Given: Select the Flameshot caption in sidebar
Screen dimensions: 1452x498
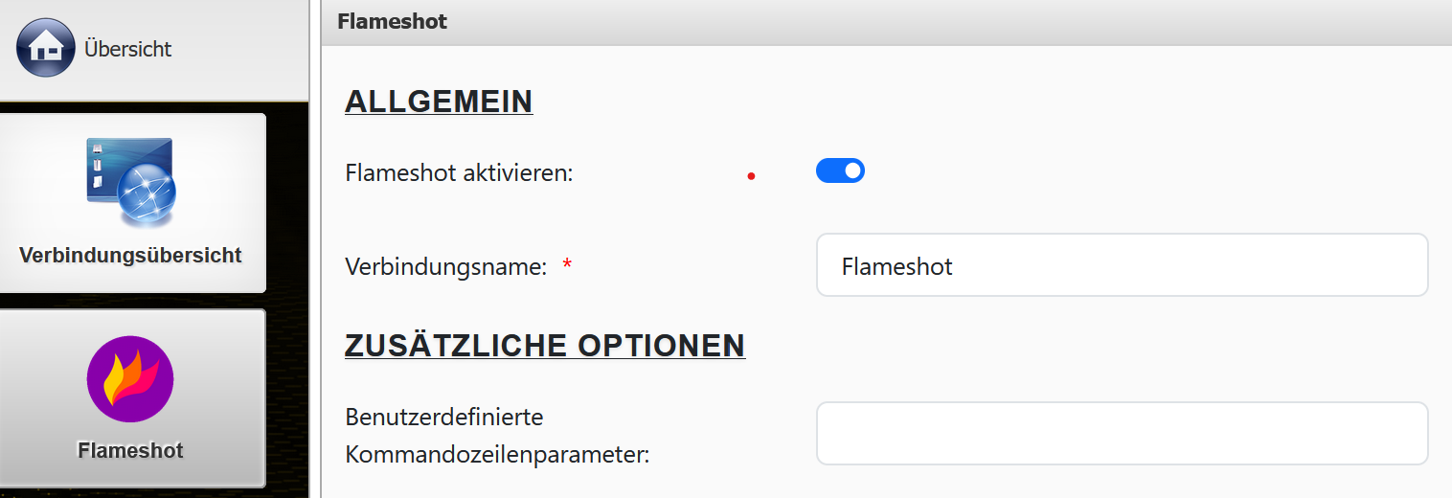Looking at the screenshot, I should [130, 450].
